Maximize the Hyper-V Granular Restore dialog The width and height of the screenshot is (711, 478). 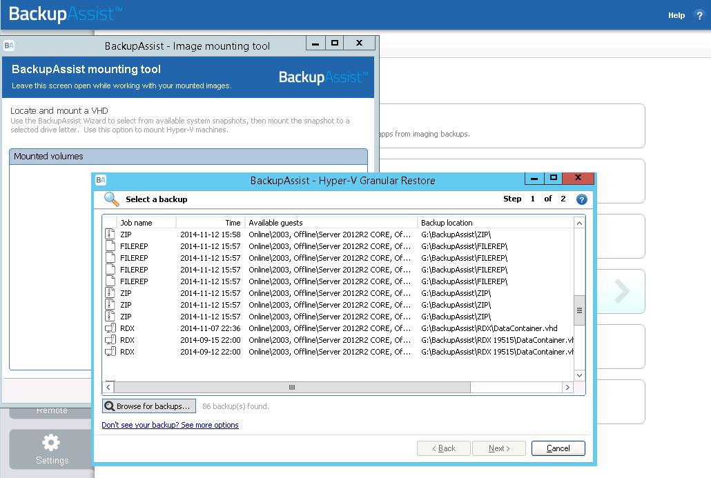click(x=553, y=178)
